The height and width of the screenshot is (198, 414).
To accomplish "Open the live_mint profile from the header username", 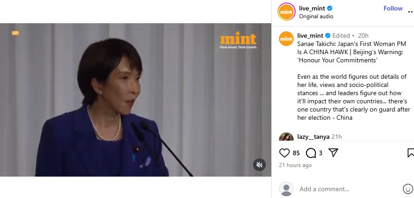I will click(x=312, y=8).
